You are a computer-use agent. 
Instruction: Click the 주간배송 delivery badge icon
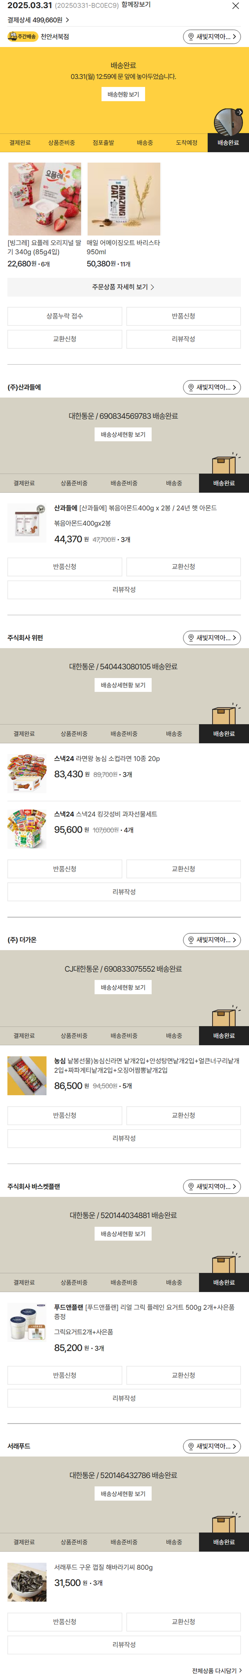click(22, 37)
